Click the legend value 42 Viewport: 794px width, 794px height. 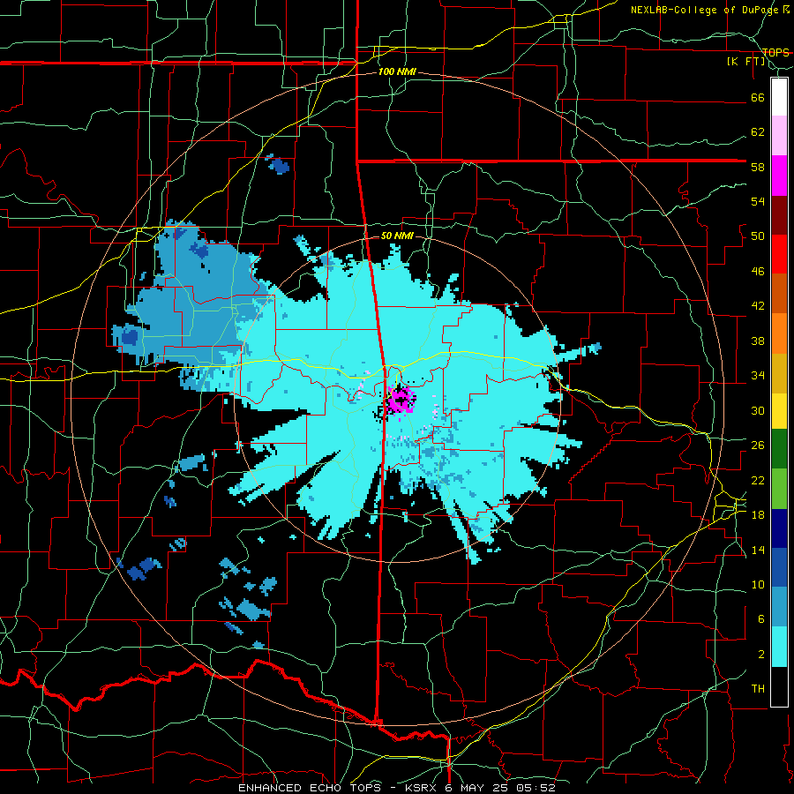tap(758, 306)
